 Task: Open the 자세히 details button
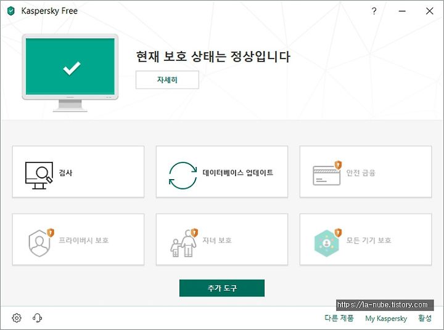pyautogui.click(x=167, y=80)
